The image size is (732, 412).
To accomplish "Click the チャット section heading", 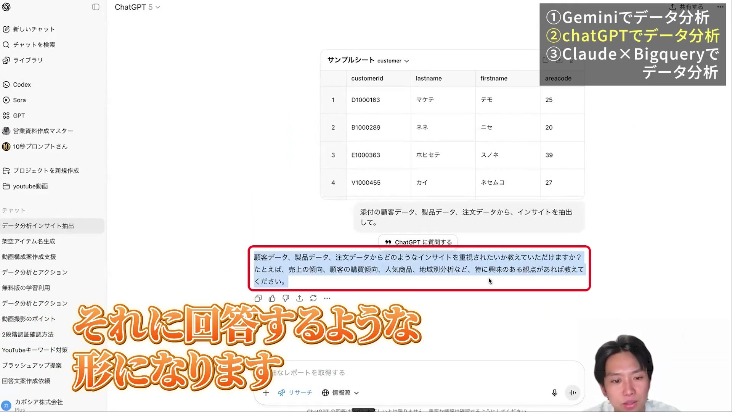I will click(14, 210).
